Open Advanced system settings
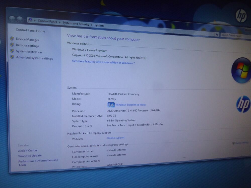Image resolution: width=251 pixels, height=188 pixels. tap(34, 58)
